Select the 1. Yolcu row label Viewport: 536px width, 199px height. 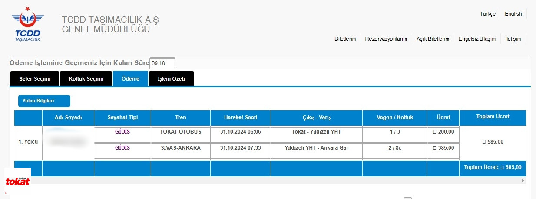click(28, 142)
